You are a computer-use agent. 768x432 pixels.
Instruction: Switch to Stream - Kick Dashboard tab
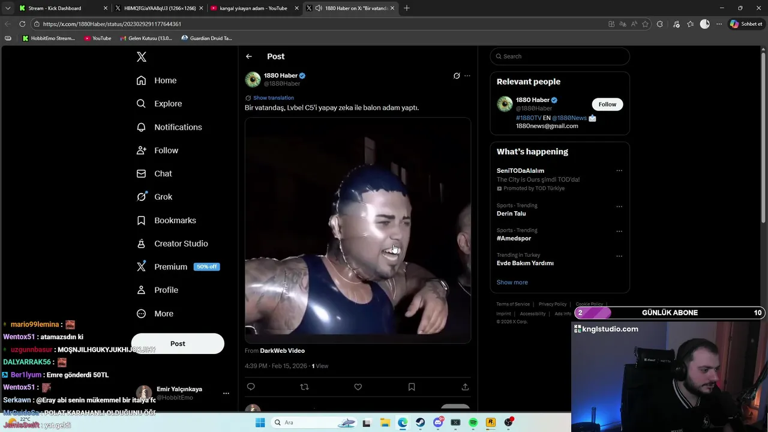pos(62,8)
